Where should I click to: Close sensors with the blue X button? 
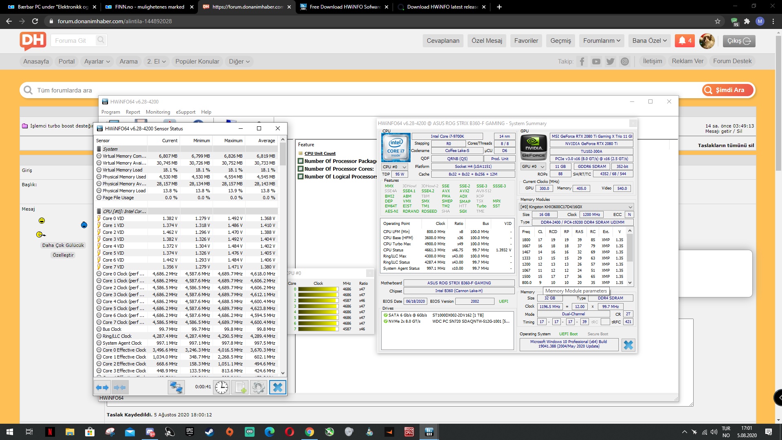(x=277, y=387)
